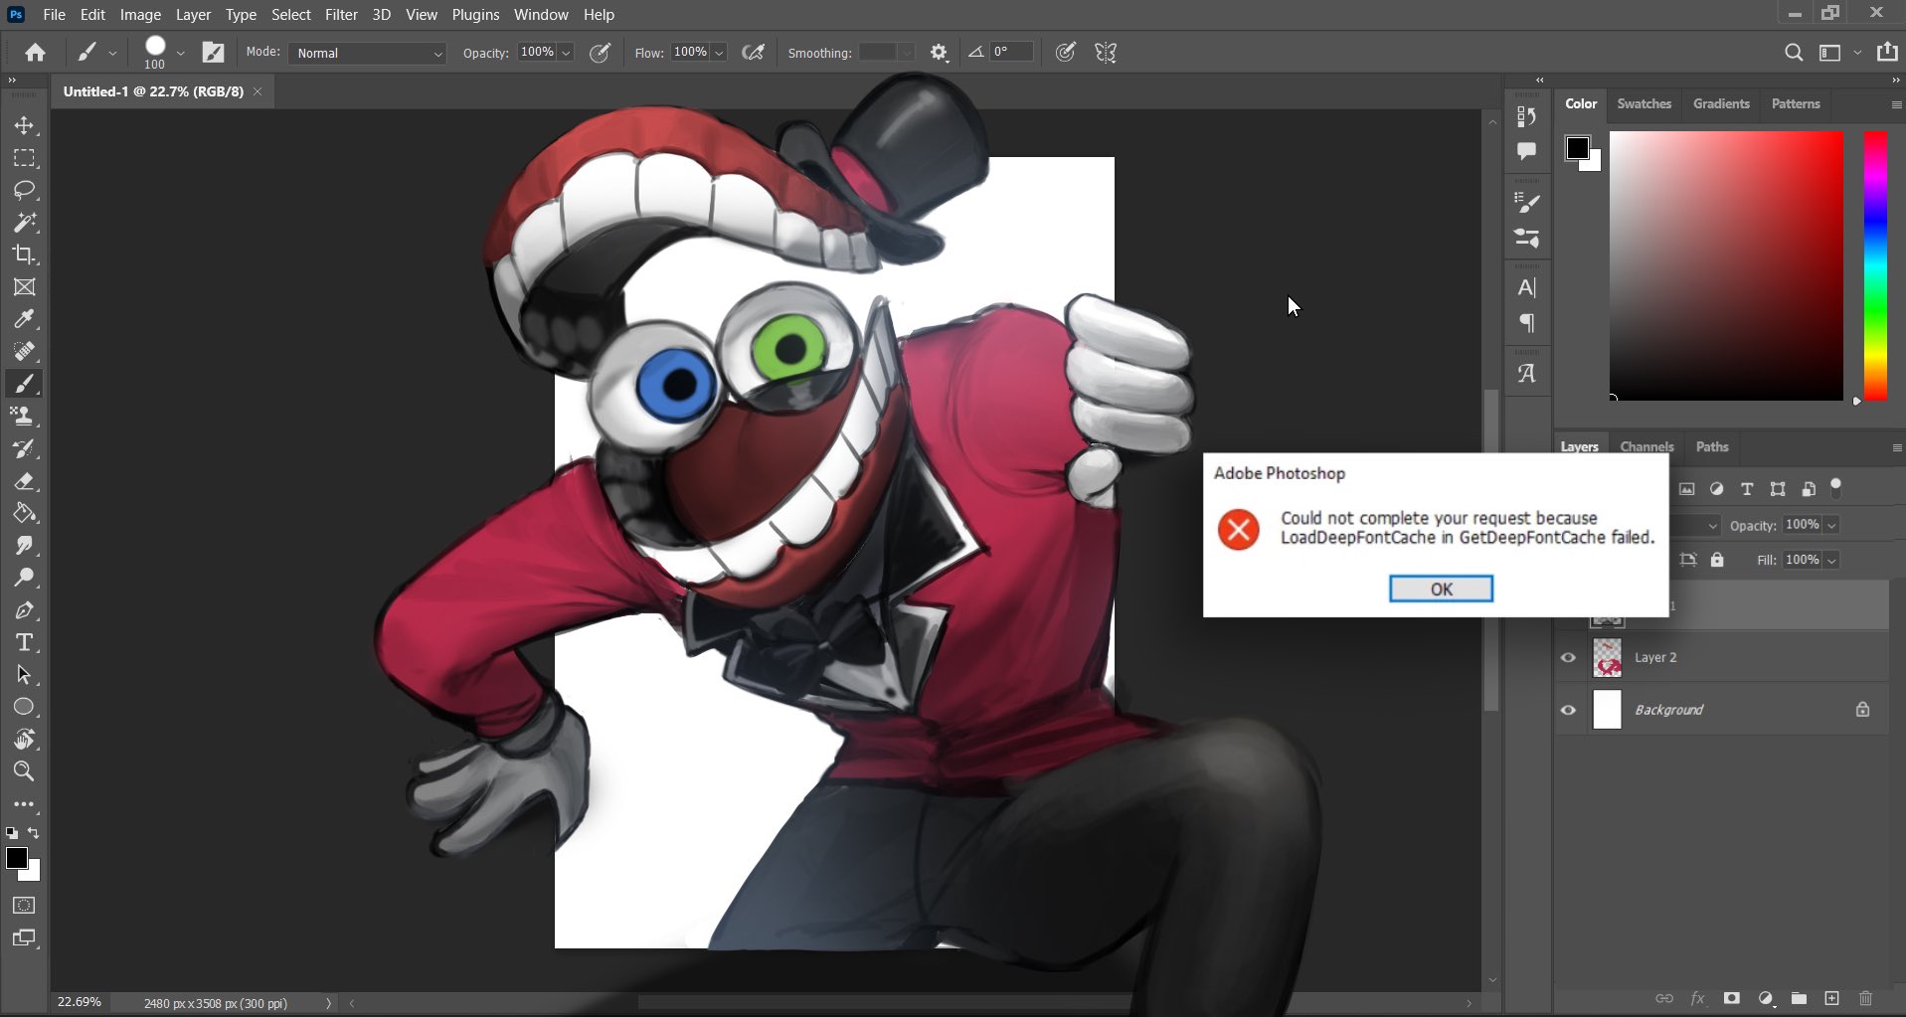Click the toolbar foreground color swatch
This screenshot has height=1017, width=1906.
click(x=16, y=858)
